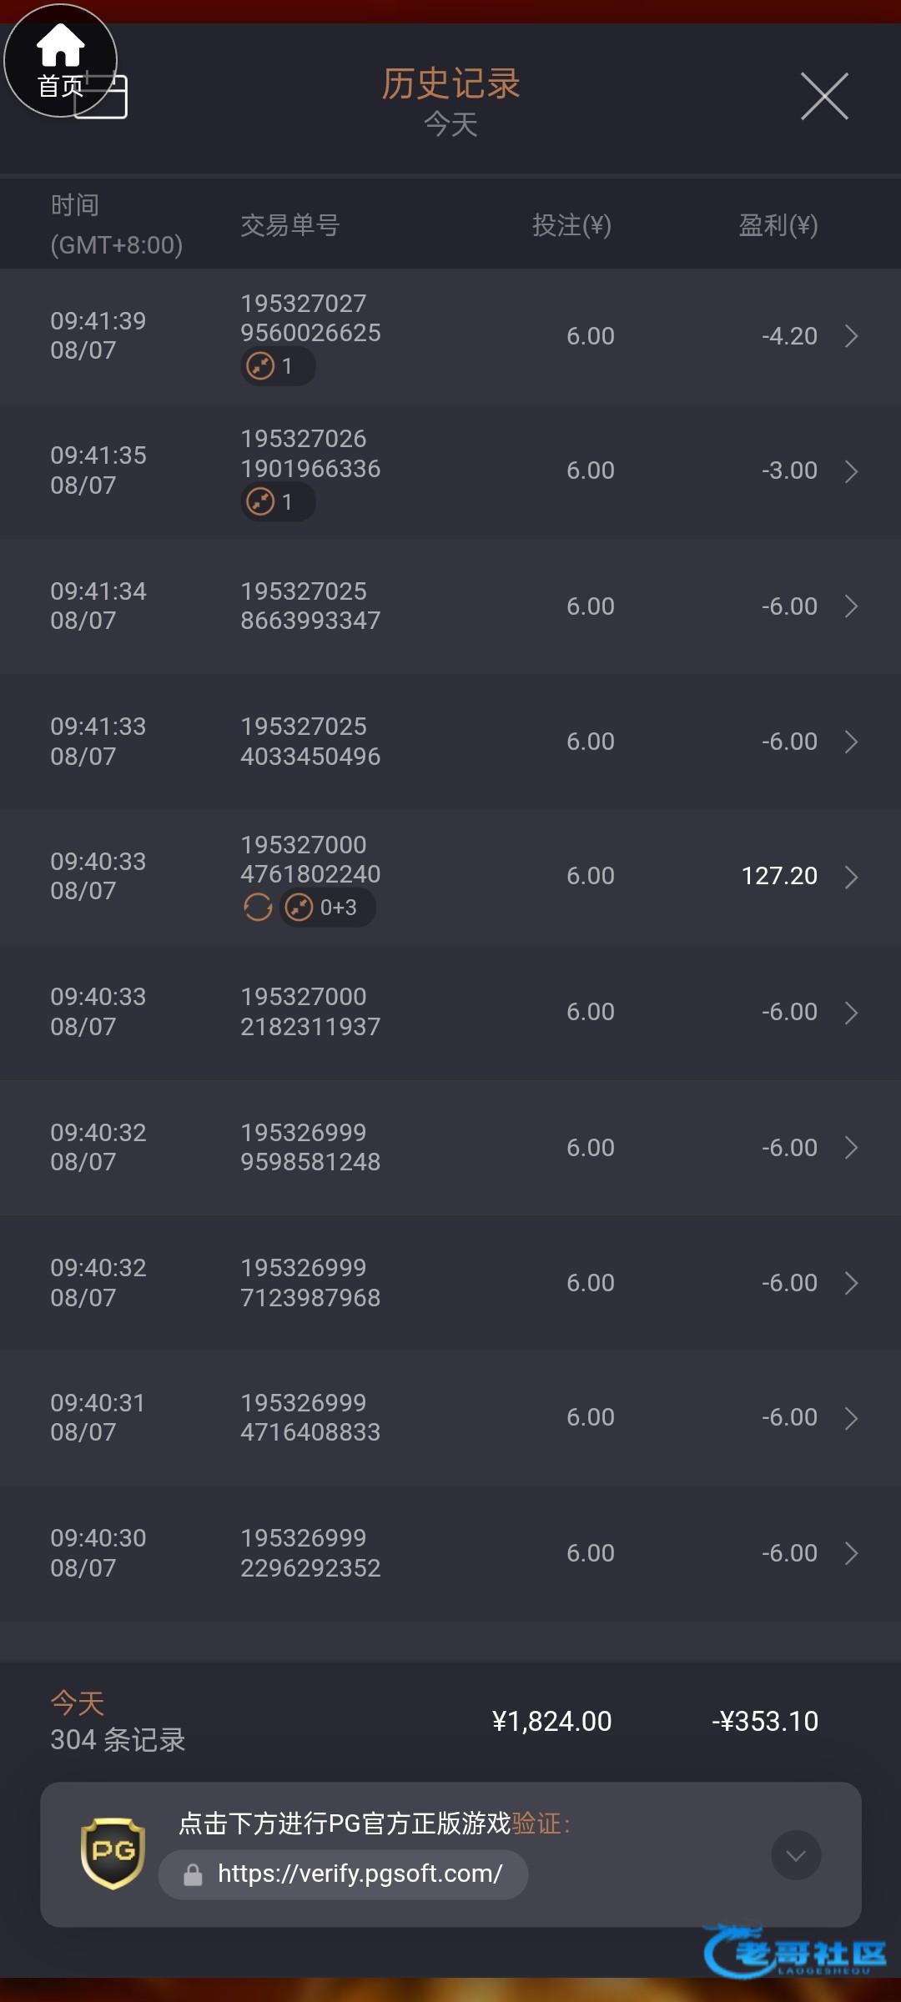Tap the 304 条记录 summary row

pos(118,1739)
